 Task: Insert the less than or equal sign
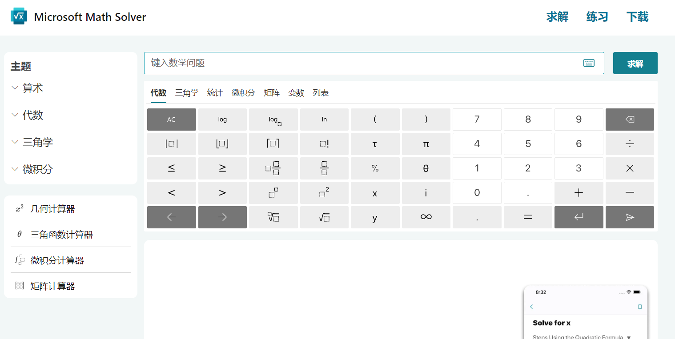click(x=171, y=168)
